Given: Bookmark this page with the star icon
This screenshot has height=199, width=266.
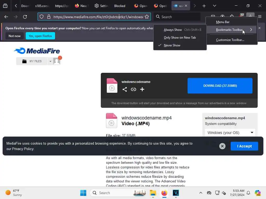Looking at the screenshot, I should pyautogui.click(x=147, y=17).
